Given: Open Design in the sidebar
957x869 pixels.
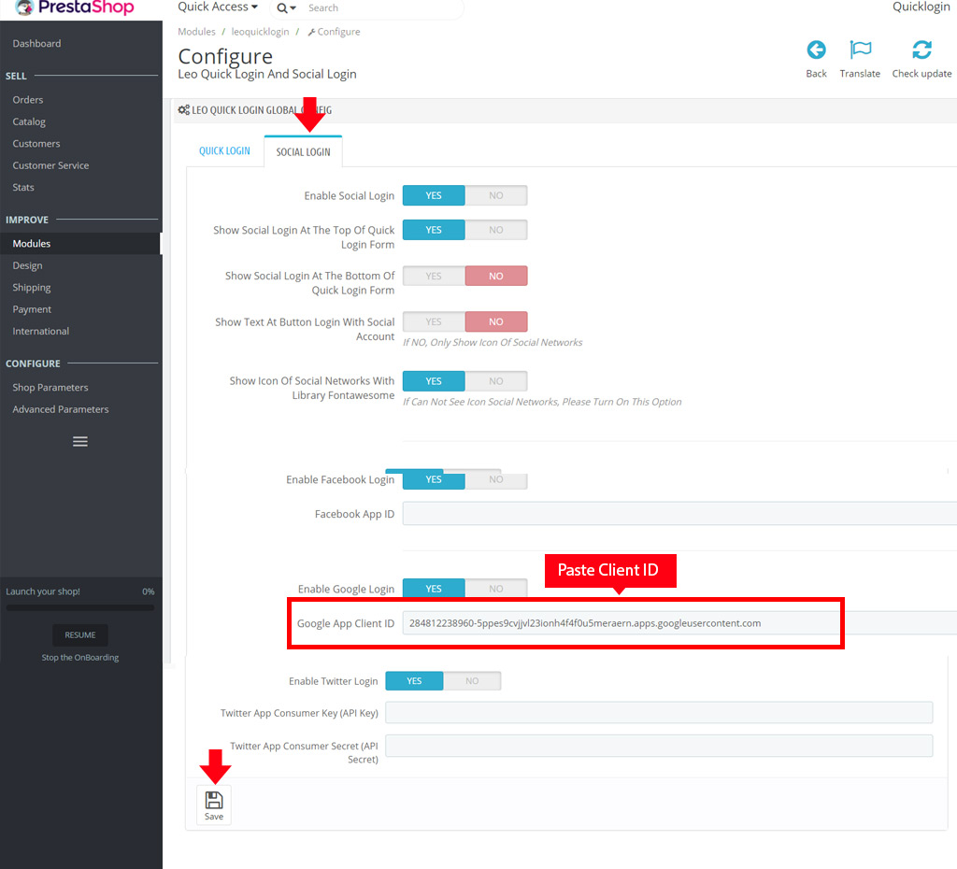Looking at the screenshot, I should [x=27, y=265].
